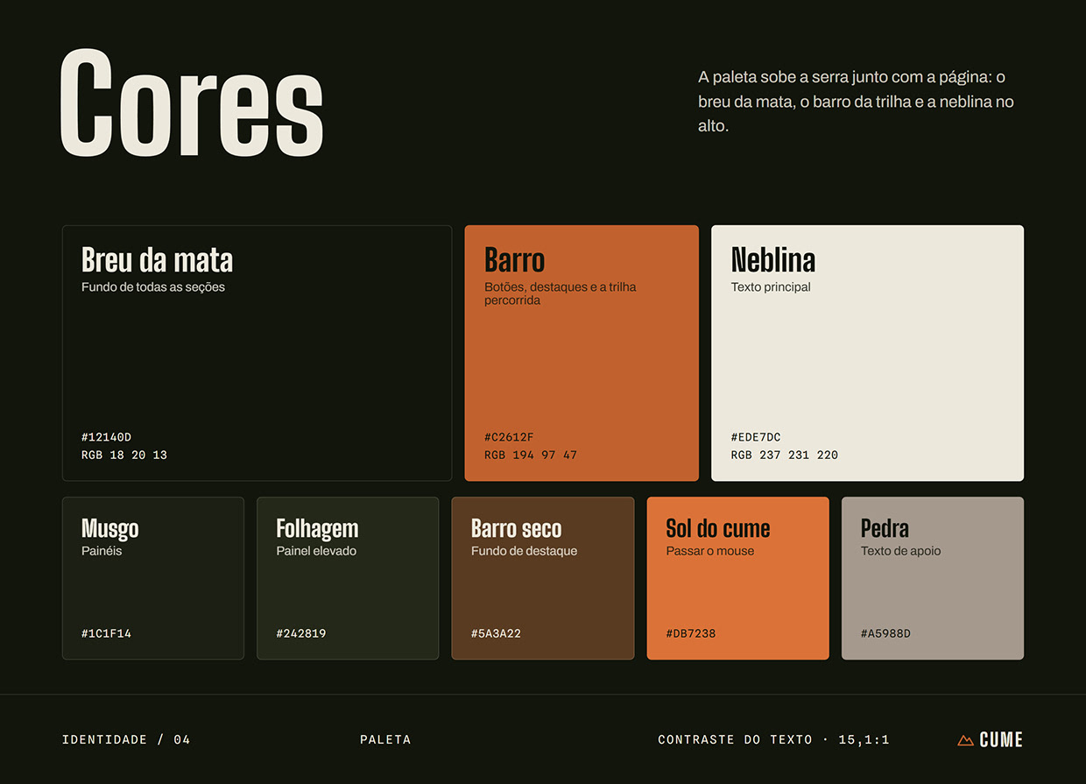
Task: Choose the Neblina cream color swatch
Action: (867, 353)
